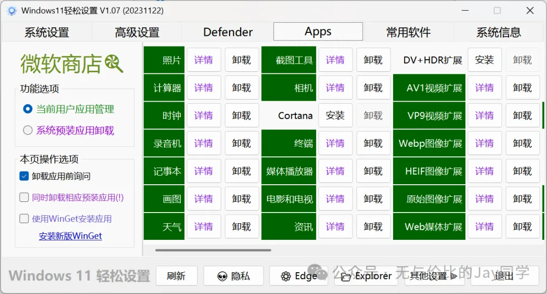Install Cortana app
This screenshot has height=294, width=547.
(x=335, y=115)
